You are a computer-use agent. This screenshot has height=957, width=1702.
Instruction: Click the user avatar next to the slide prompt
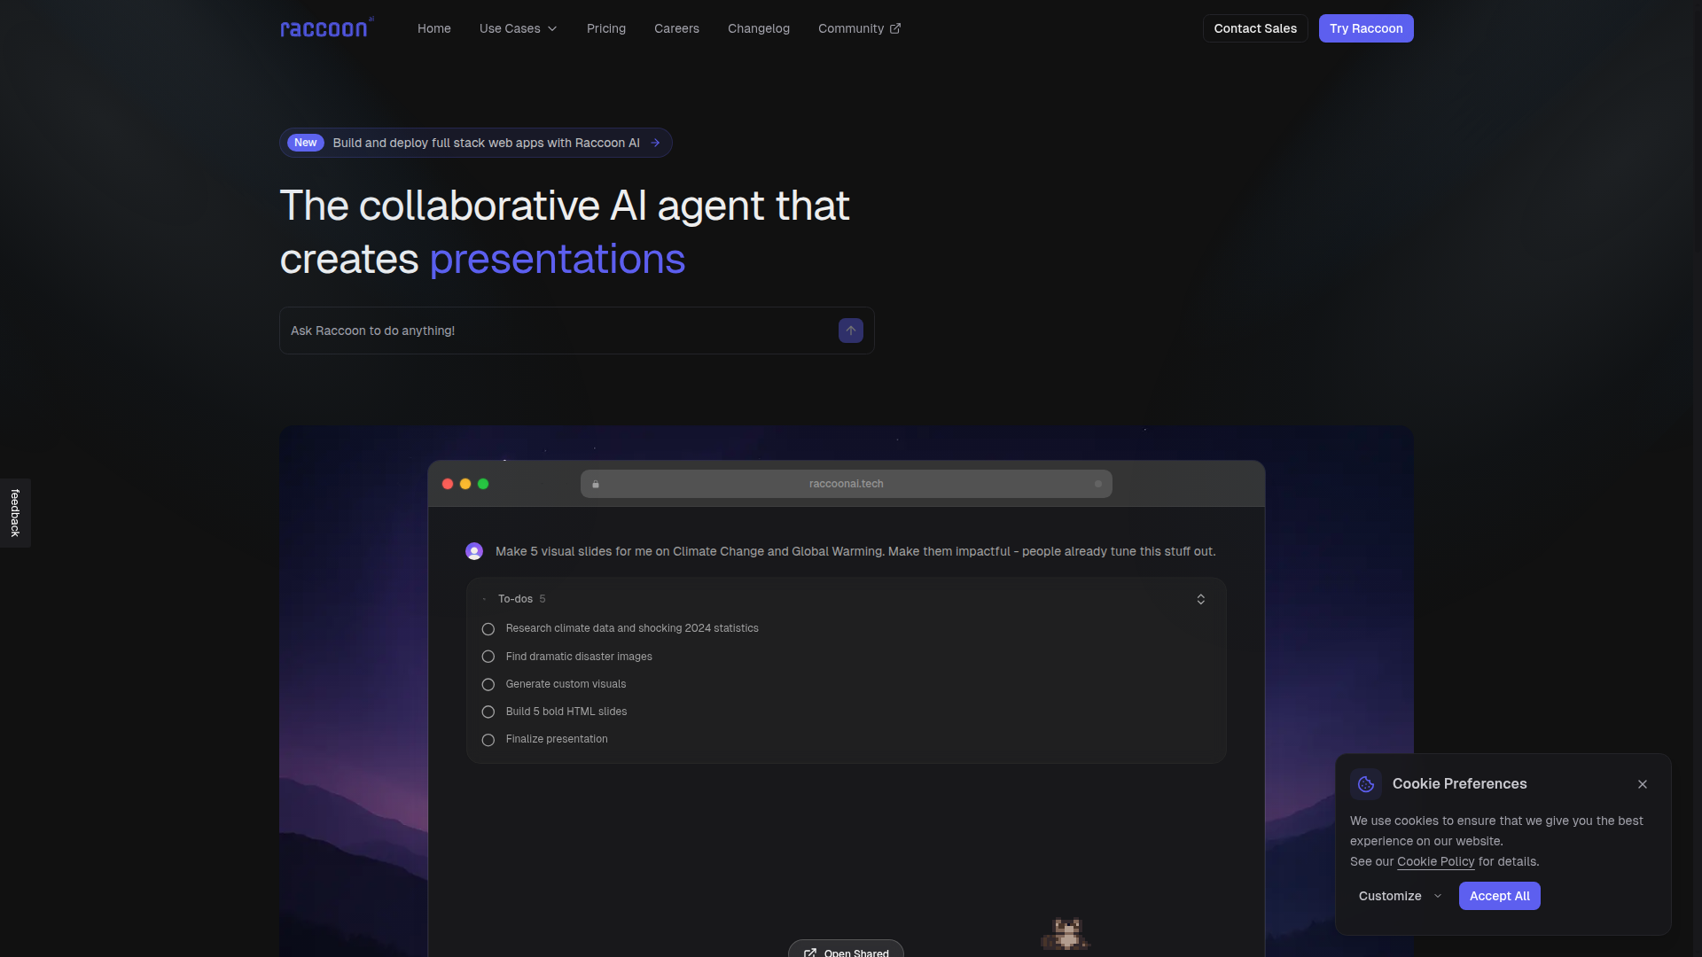[x=473, y=550]
